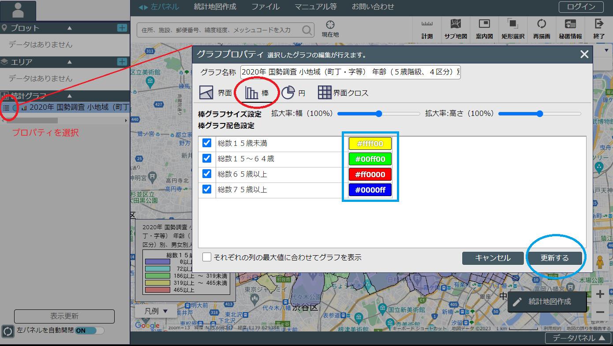613x346 pixels.
Task: Uncheck the 総数65歳以上 checkbox
Action: (207, 174)
